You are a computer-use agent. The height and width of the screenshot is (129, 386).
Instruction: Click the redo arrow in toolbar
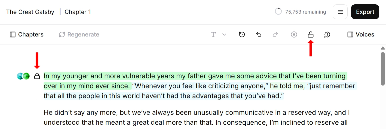coord(275,35)
